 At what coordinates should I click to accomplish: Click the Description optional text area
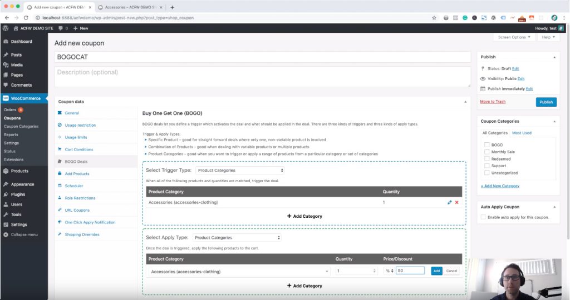(x=263, y=77)
